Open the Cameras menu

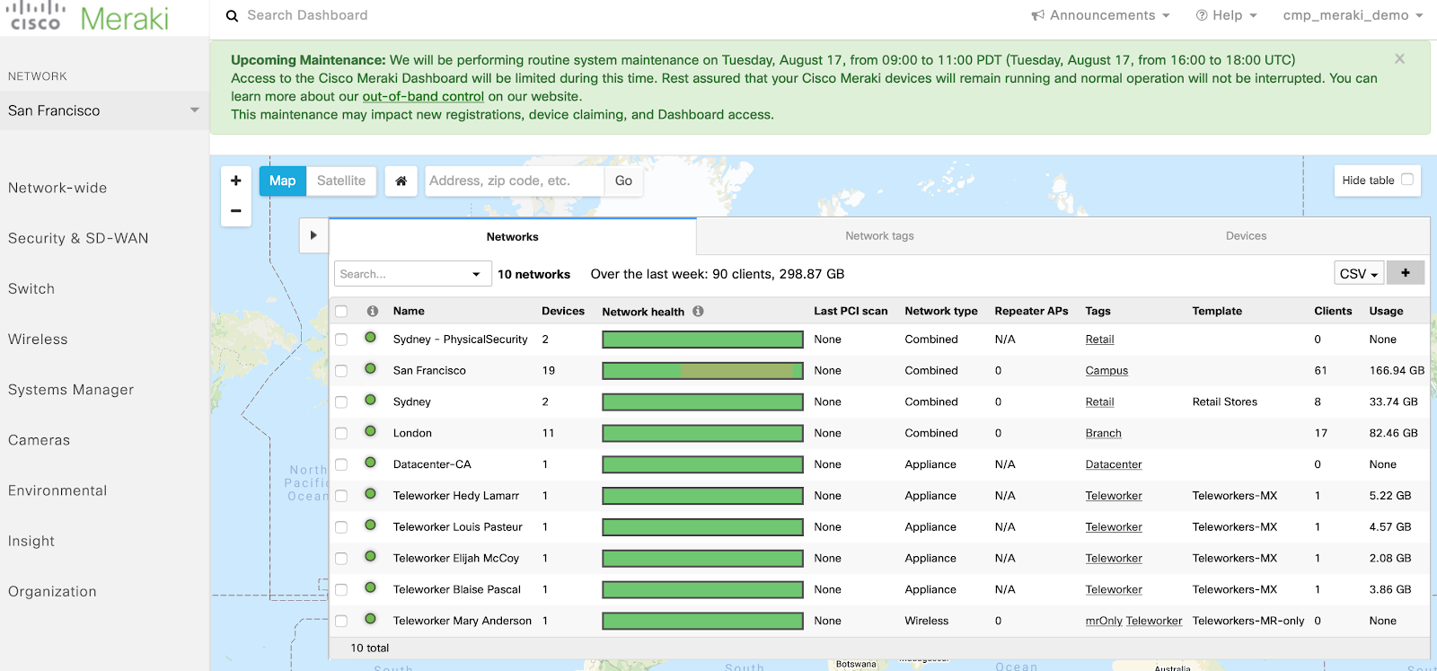[39, 440]
